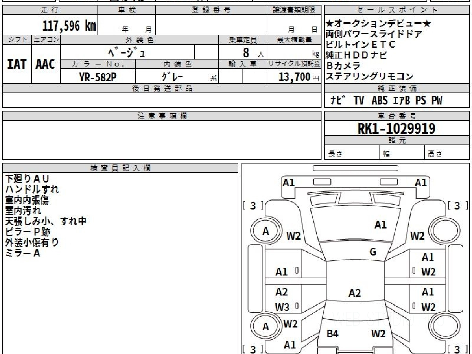The height and width of the screenshot is (354, 472).
Task: Select the 下廻りAU inspector note
Action: [28, 179]
